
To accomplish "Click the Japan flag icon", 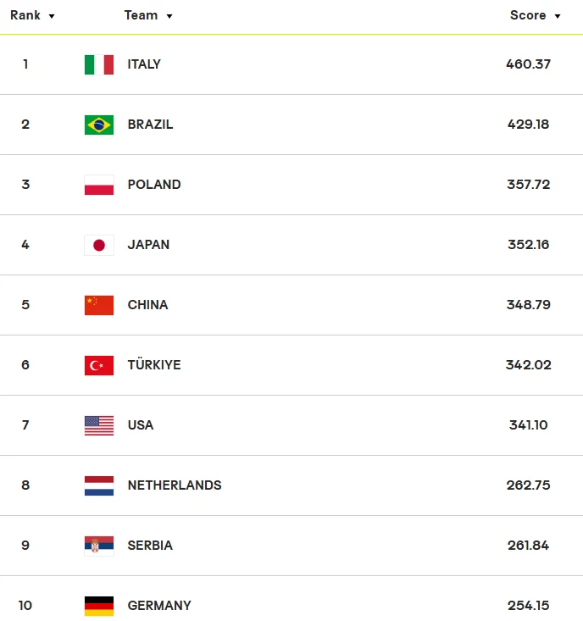I will (99, 245).
